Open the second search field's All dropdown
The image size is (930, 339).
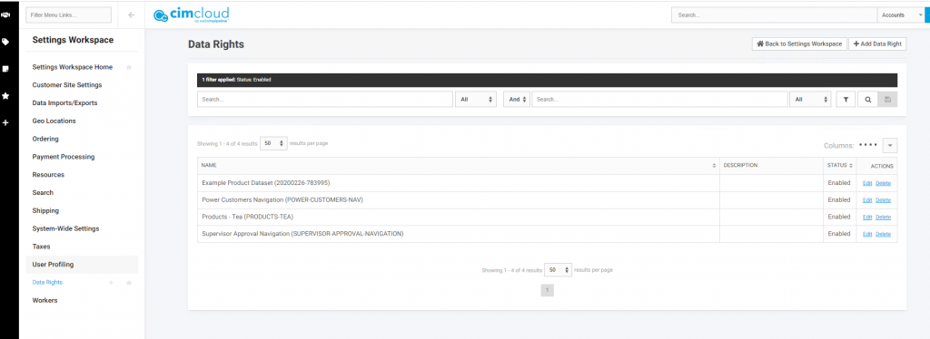(x=810, y=100)
